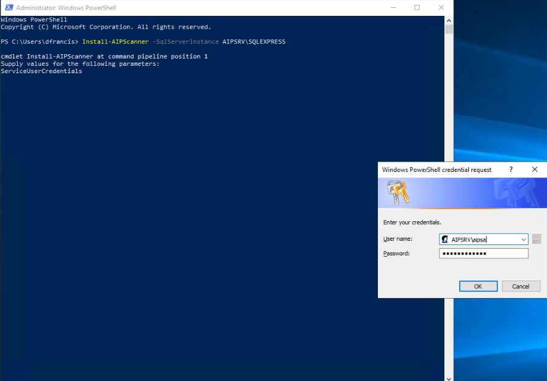Click the 'Supply values for the following parameters' line
Image resolution: width=547 pixels, height=381 pixels.
coord(80,64)
